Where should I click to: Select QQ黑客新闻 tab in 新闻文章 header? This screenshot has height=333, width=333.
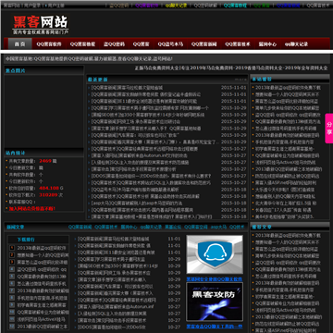(80, 227)
